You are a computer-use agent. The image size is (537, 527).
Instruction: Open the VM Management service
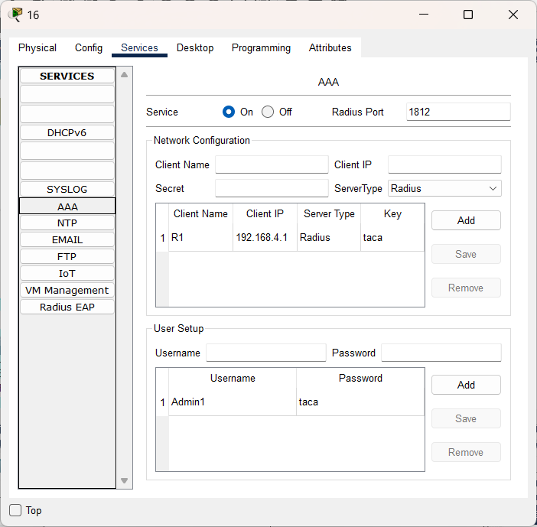point(67,291)
